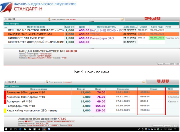
Task: Sort by Кол-во in the 80814 table
Action: 81,89
